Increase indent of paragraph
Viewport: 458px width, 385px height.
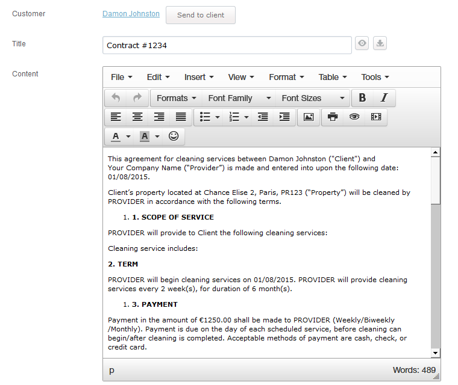coord(284,117)
